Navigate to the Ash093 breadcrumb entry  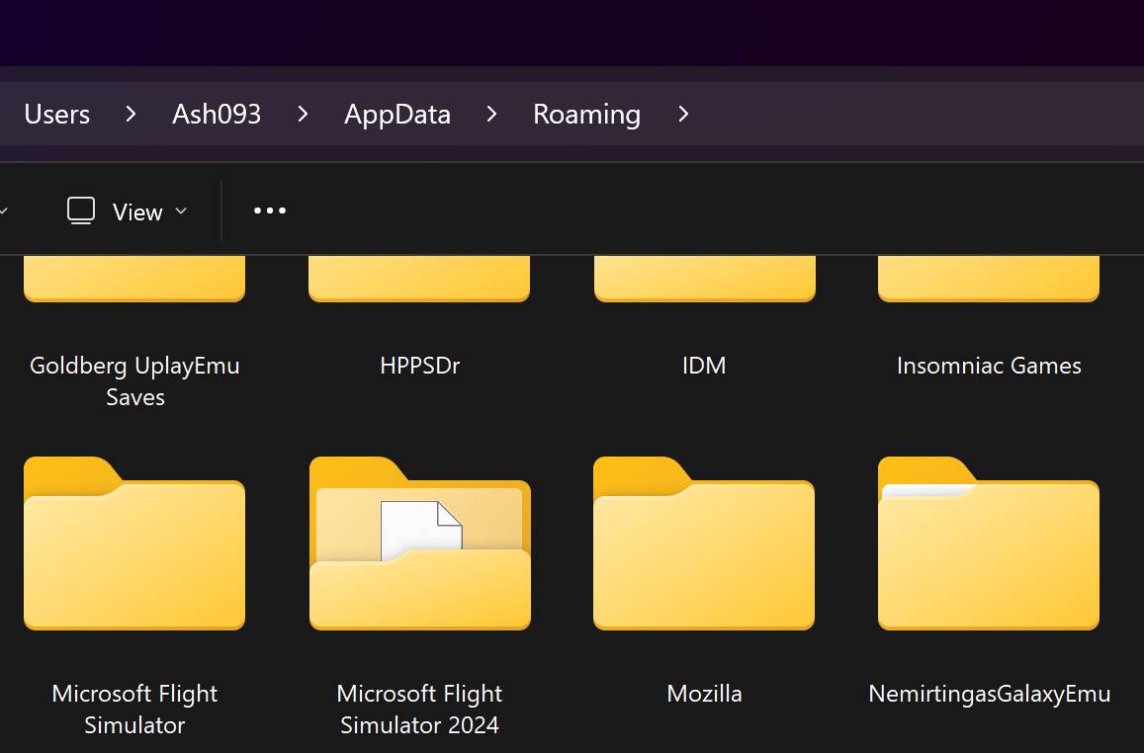point(216,114)
